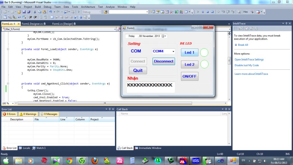This screenshot has height=165, width=293.
Task: Open the date picker calendar dropdown
Action: point(164,36)
